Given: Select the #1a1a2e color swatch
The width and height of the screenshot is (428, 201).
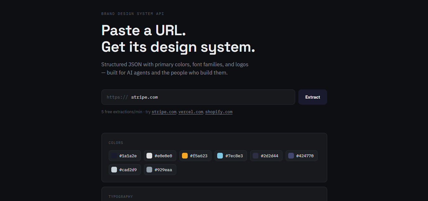Looking at the screenshot, I should [x=125, y=156].
